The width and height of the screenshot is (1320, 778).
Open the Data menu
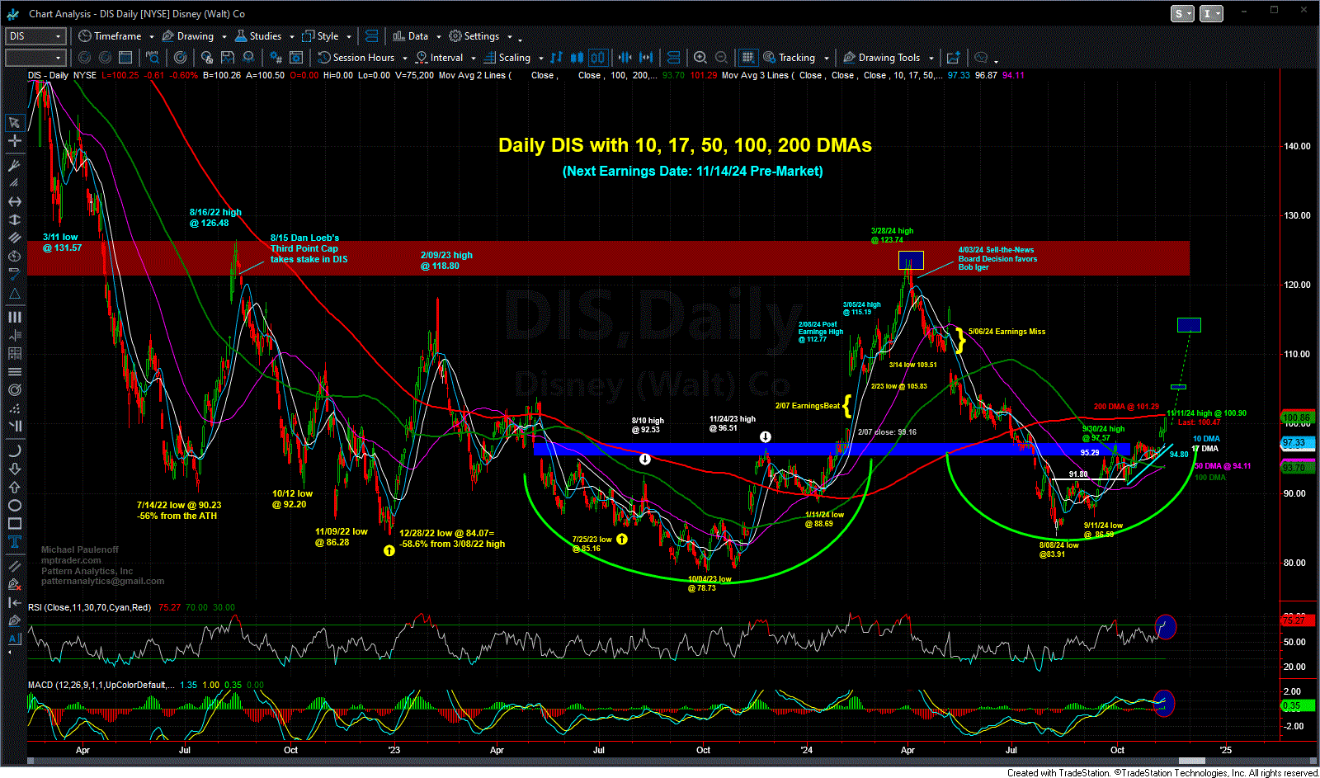tap(417, 36)
